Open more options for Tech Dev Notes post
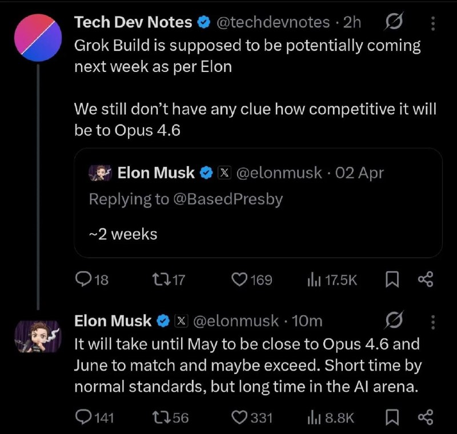This screenshot has width=457, height=434. coord(432,23)
